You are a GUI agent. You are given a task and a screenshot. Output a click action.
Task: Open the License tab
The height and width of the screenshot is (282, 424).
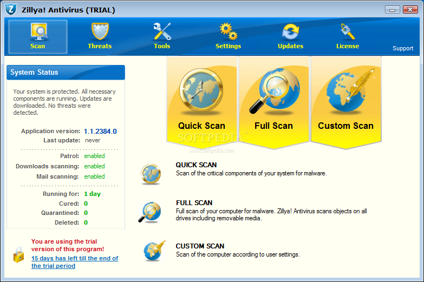coord(348,36)
